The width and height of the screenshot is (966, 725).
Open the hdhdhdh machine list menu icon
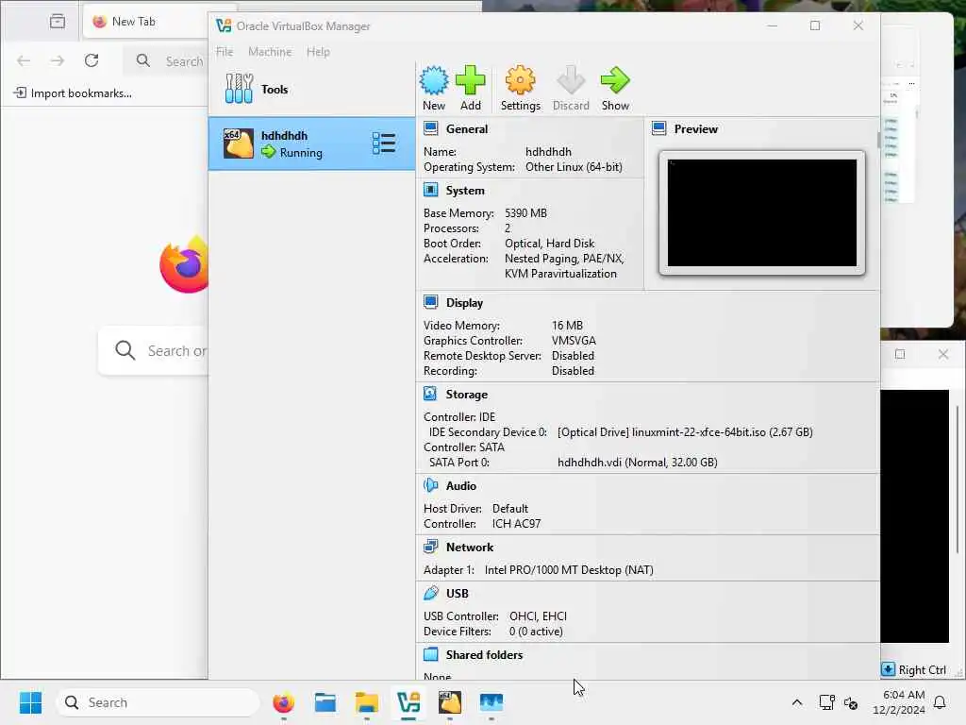384,143
